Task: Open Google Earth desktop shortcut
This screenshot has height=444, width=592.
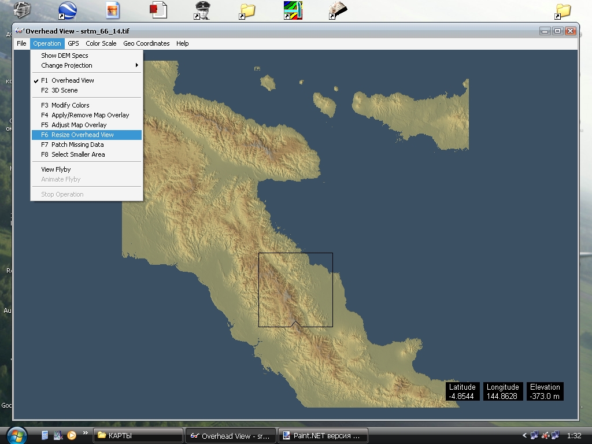Action: click(x=68, y=10)
